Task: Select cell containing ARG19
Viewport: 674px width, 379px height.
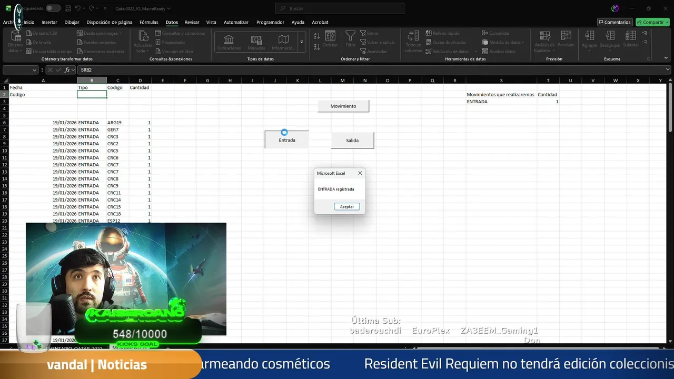Action: pyautogui.click(x=117, y=123)
